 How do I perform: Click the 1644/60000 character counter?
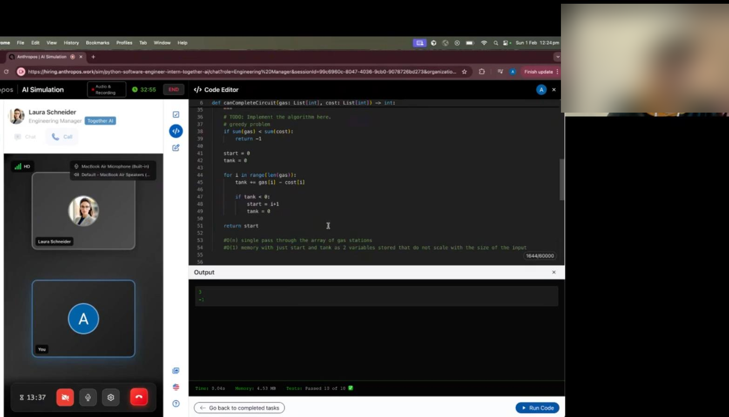tap(540, 256)
